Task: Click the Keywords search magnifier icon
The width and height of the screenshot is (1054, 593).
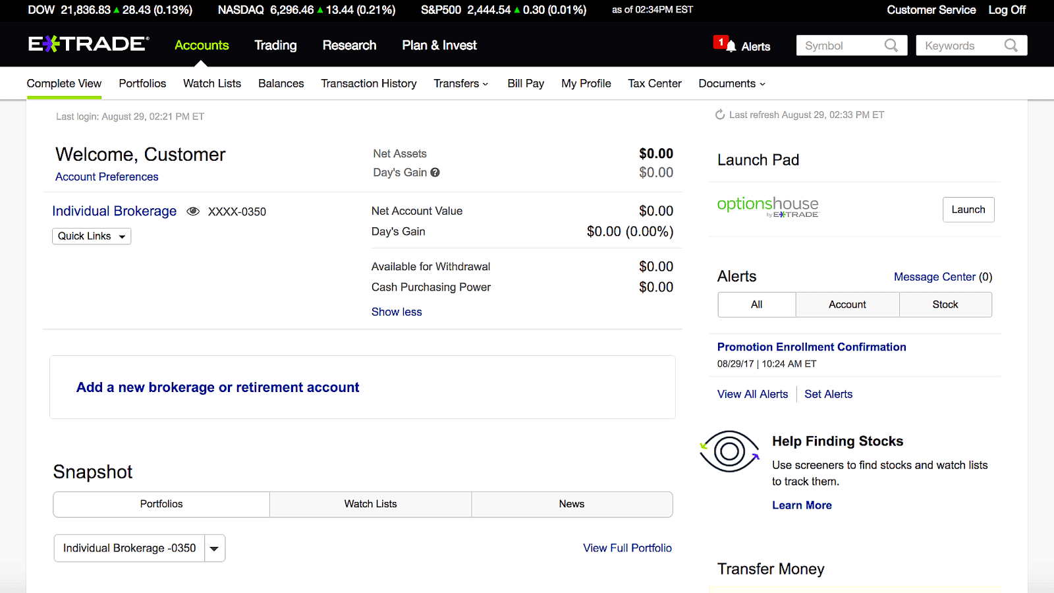Action: pos(1011,45)
